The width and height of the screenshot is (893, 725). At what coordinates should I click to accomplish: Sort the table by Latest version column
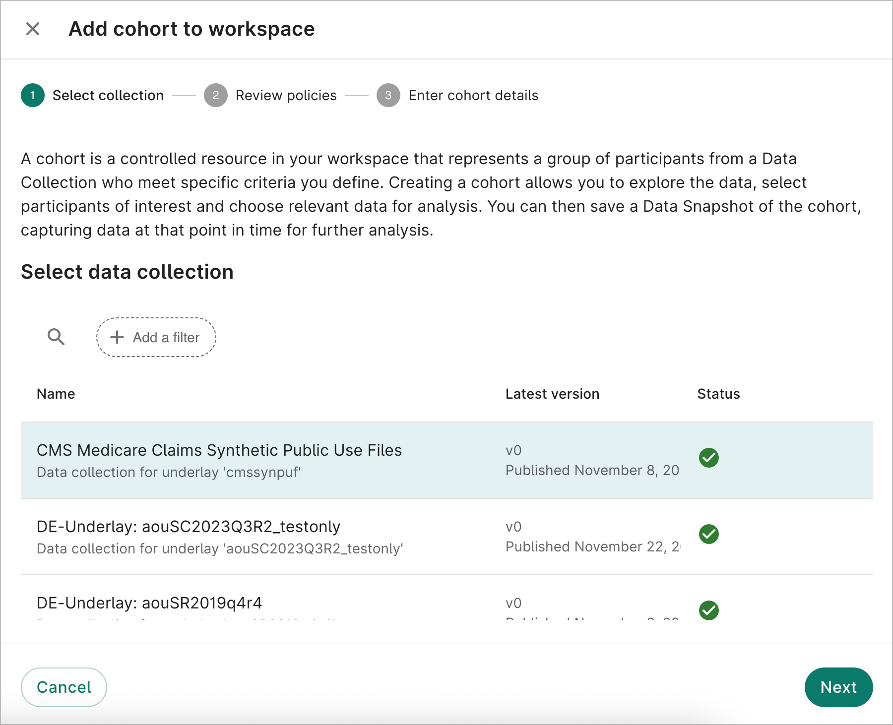(x=552, y=394)
